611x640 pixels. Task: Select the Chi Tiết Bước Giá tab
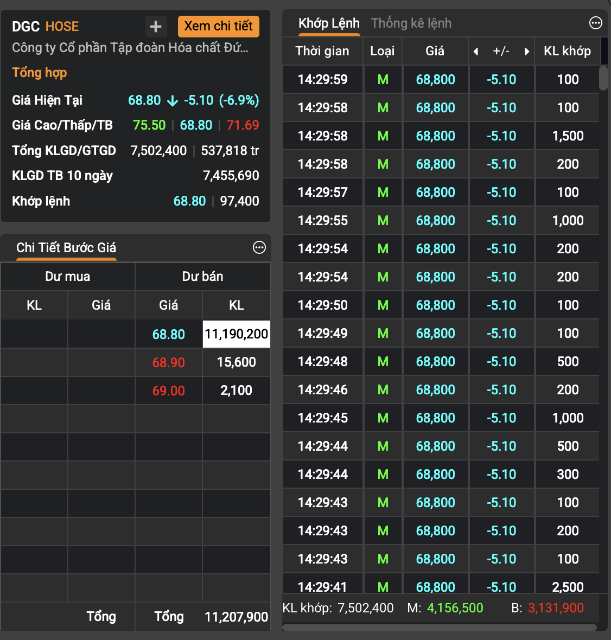(x=66, y=248)
